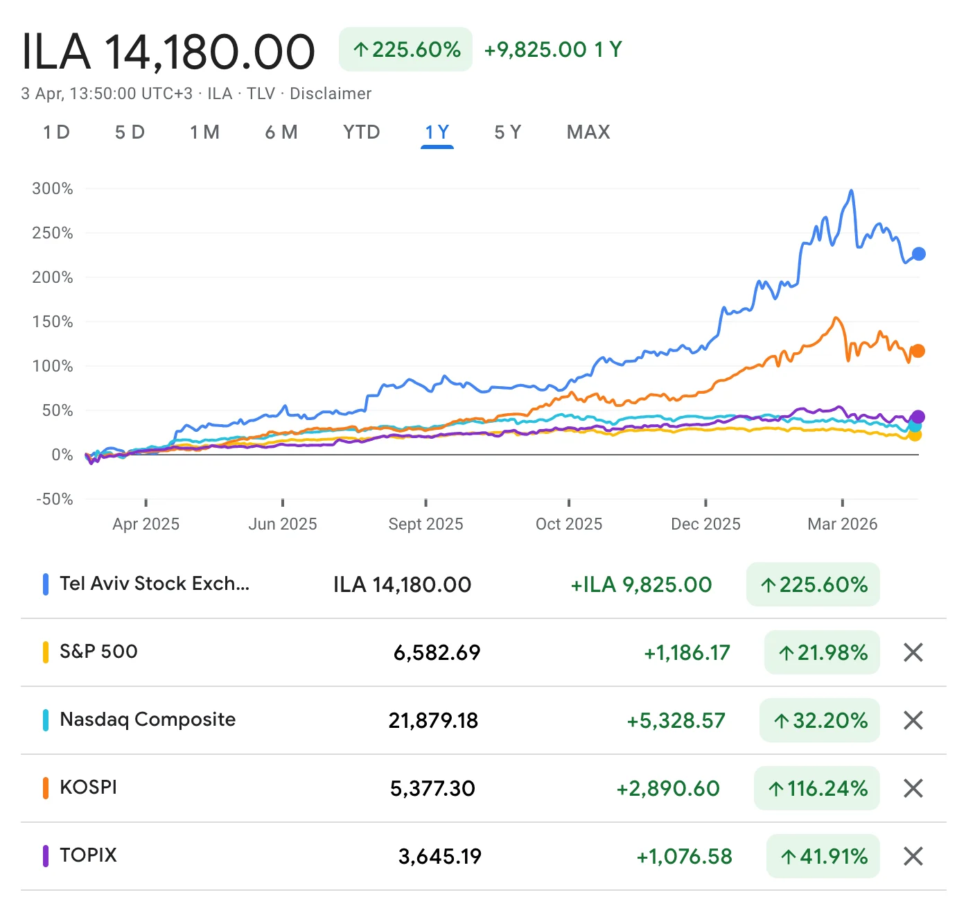Open the KOSPI index row
This screenshot has width=966, height=897.
(88, 787)
